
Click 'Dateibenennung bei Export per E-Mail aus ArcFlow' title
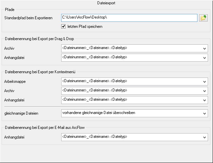(x=45, y=128)
